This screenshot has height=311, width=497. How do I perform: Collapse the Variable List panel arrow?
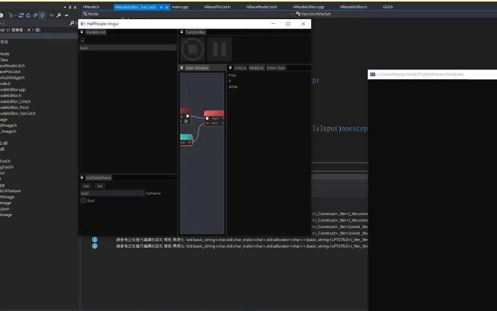pos(82,32)
